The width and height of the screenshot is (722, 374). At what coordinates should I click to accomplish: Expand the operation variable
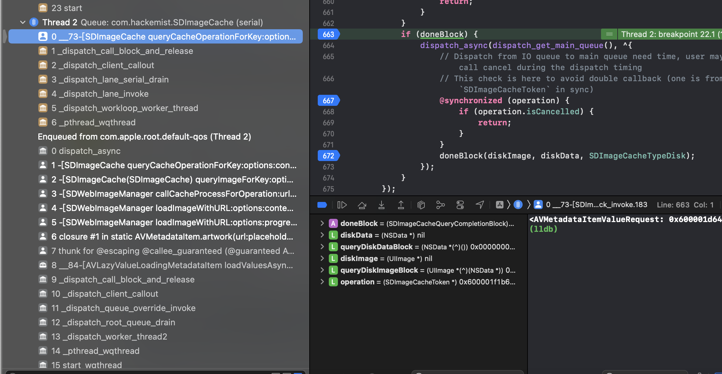[322, 282]
